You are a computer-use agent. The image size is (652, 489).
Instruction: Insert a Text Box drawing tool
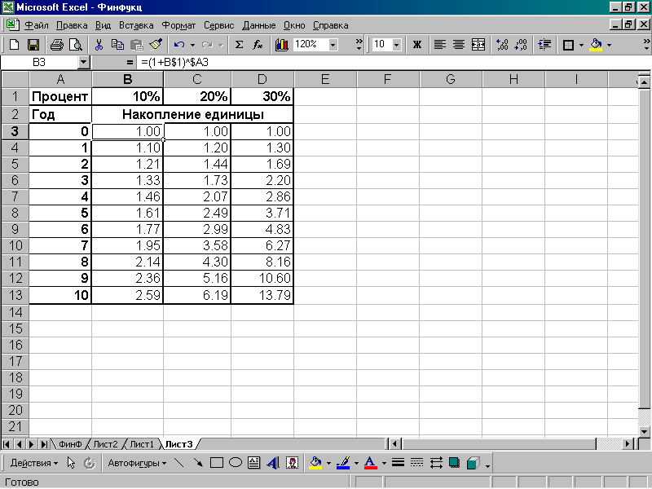(254, 463)
